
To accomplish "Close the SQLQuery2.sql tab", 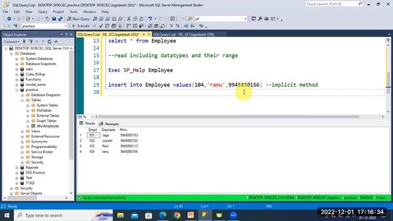I will 149,34.
